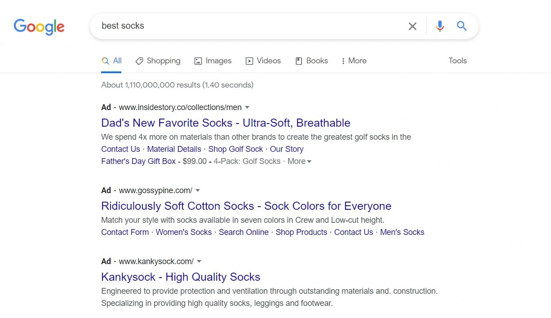Expand the arrow next to gossypine.com URL
The width and height of the screenshot is (551, 318).
pos(198,190)
